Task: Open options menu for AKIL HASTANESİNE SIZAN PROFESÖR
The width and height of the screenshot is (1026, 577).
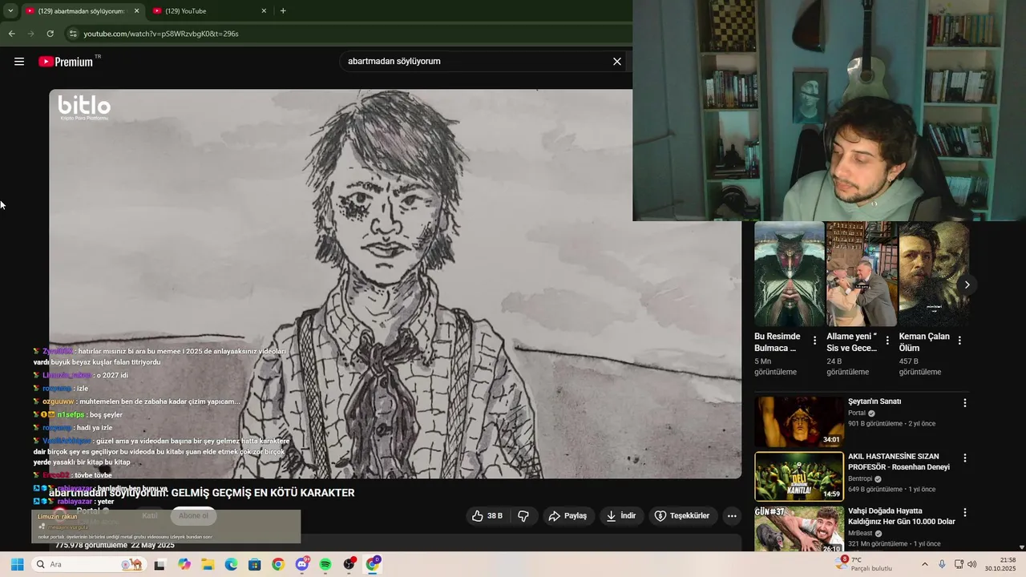Action: (x=965, y=458)
